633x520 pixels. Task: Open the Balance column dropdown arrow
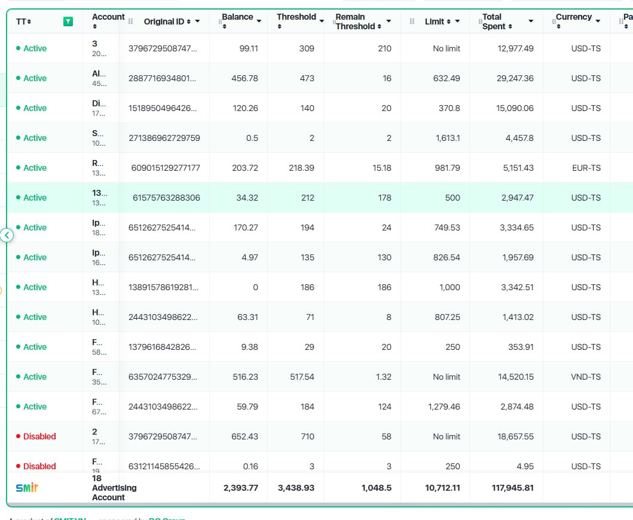coord(259,21)
